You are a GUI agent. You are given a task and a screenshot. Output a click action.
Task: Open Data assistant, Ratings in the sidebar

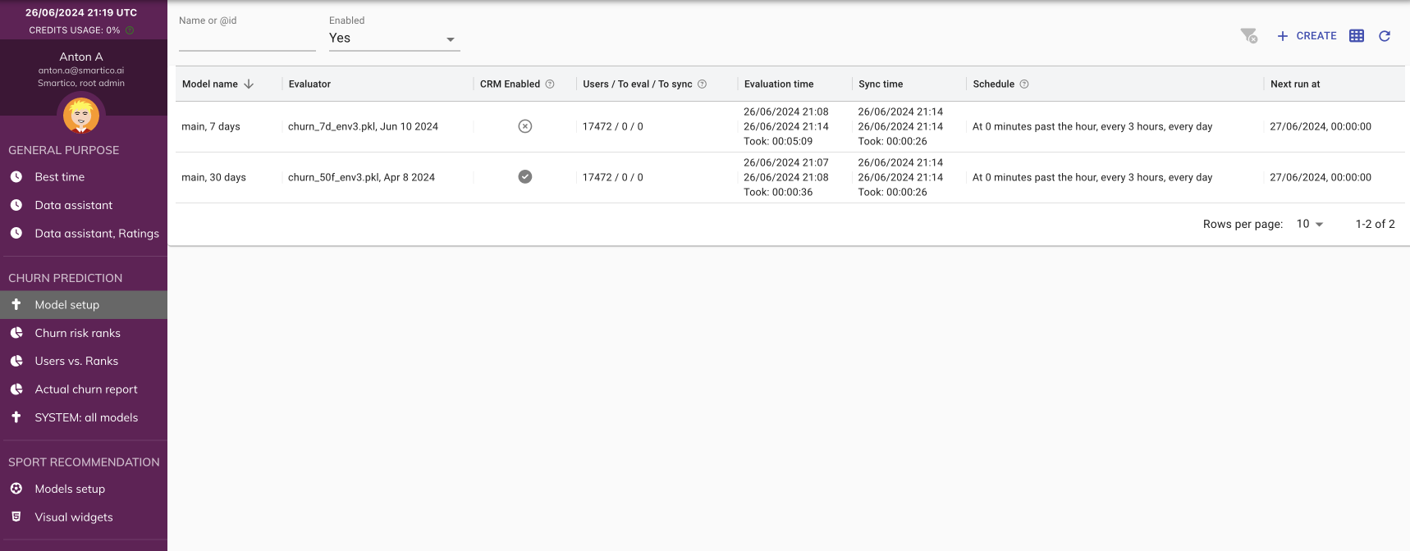pyautogui.click(x=96, y=234)
